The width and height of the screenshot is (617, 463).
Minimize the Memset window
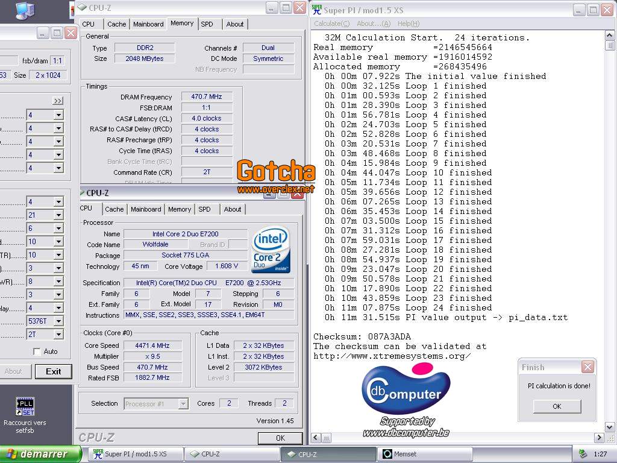click(x=43, y=33)
